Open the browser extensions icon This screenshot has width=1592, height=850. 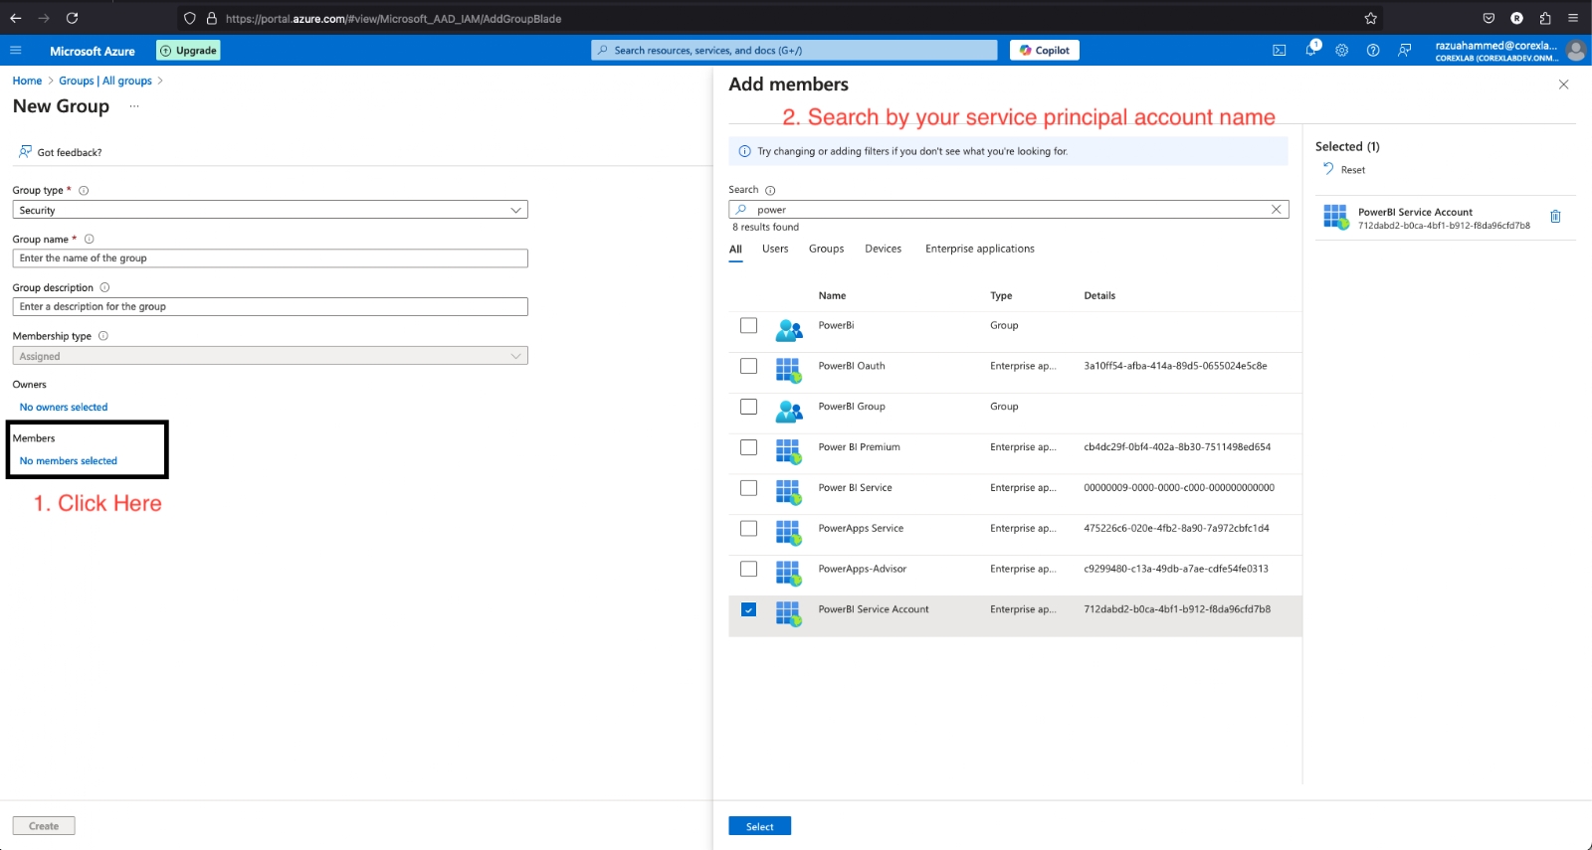(x=1545, y=18)
